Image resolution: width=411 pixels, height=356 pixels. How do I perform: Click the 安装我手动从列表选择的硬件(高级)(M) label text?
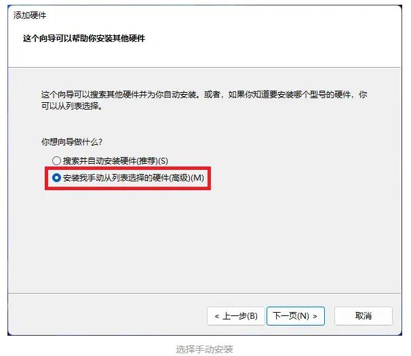point(134,178)
